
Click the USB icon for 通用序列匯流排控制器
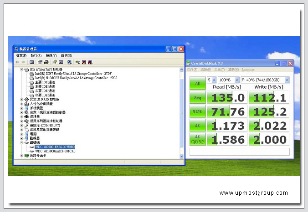tap(26, 121)
